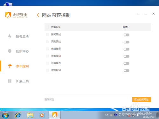Click the keyboard icon in system tray
The height and width of the screenshot is (119, 159).
(x=111, y=115)
